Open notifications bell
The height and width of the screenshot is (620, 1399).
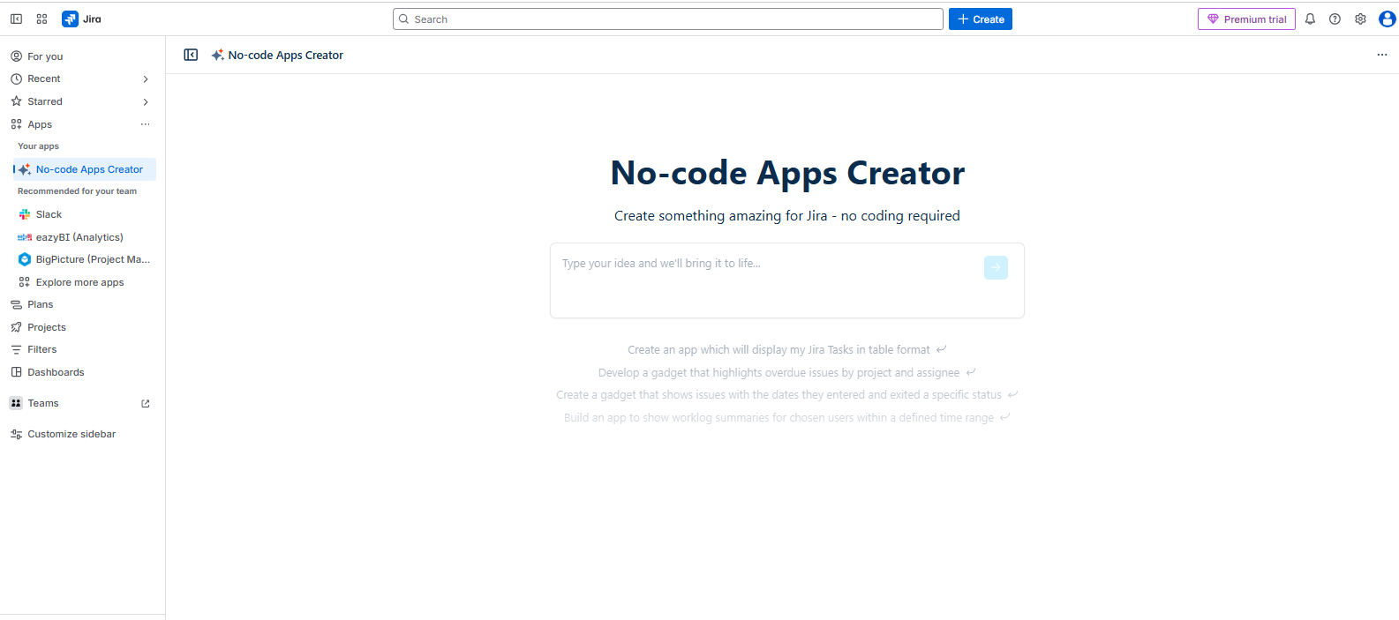pos(1310,19)
